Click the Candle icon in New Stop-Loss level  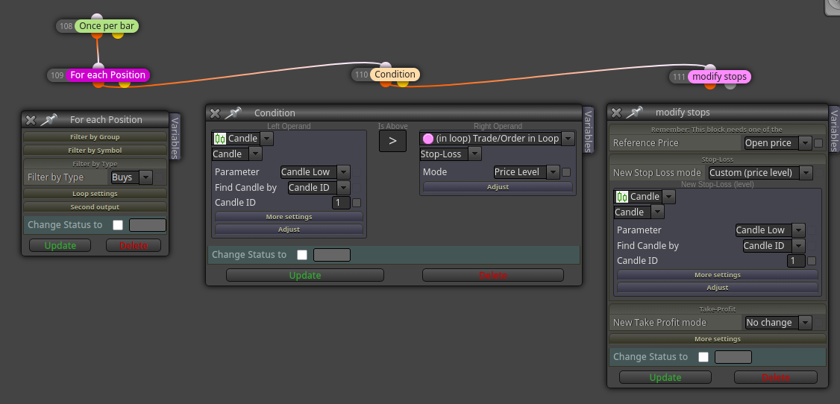tap(622, 196)
